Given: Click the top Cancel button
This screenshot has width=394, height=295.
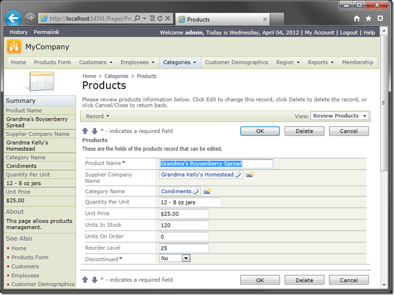Looking at the screenshot, I should (348, 131).
